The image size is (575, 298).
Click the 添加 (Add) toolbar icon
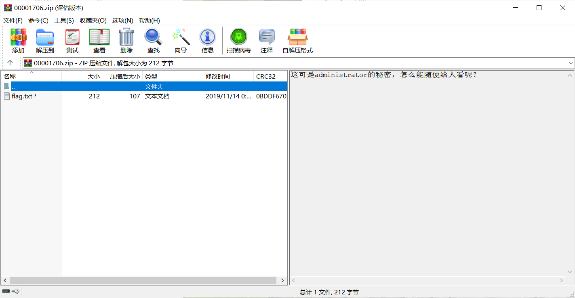click(x=18, y=41)
